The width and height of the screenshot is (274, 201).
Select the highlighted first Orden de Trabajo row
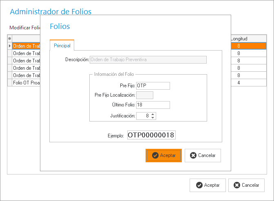(26, 46)
